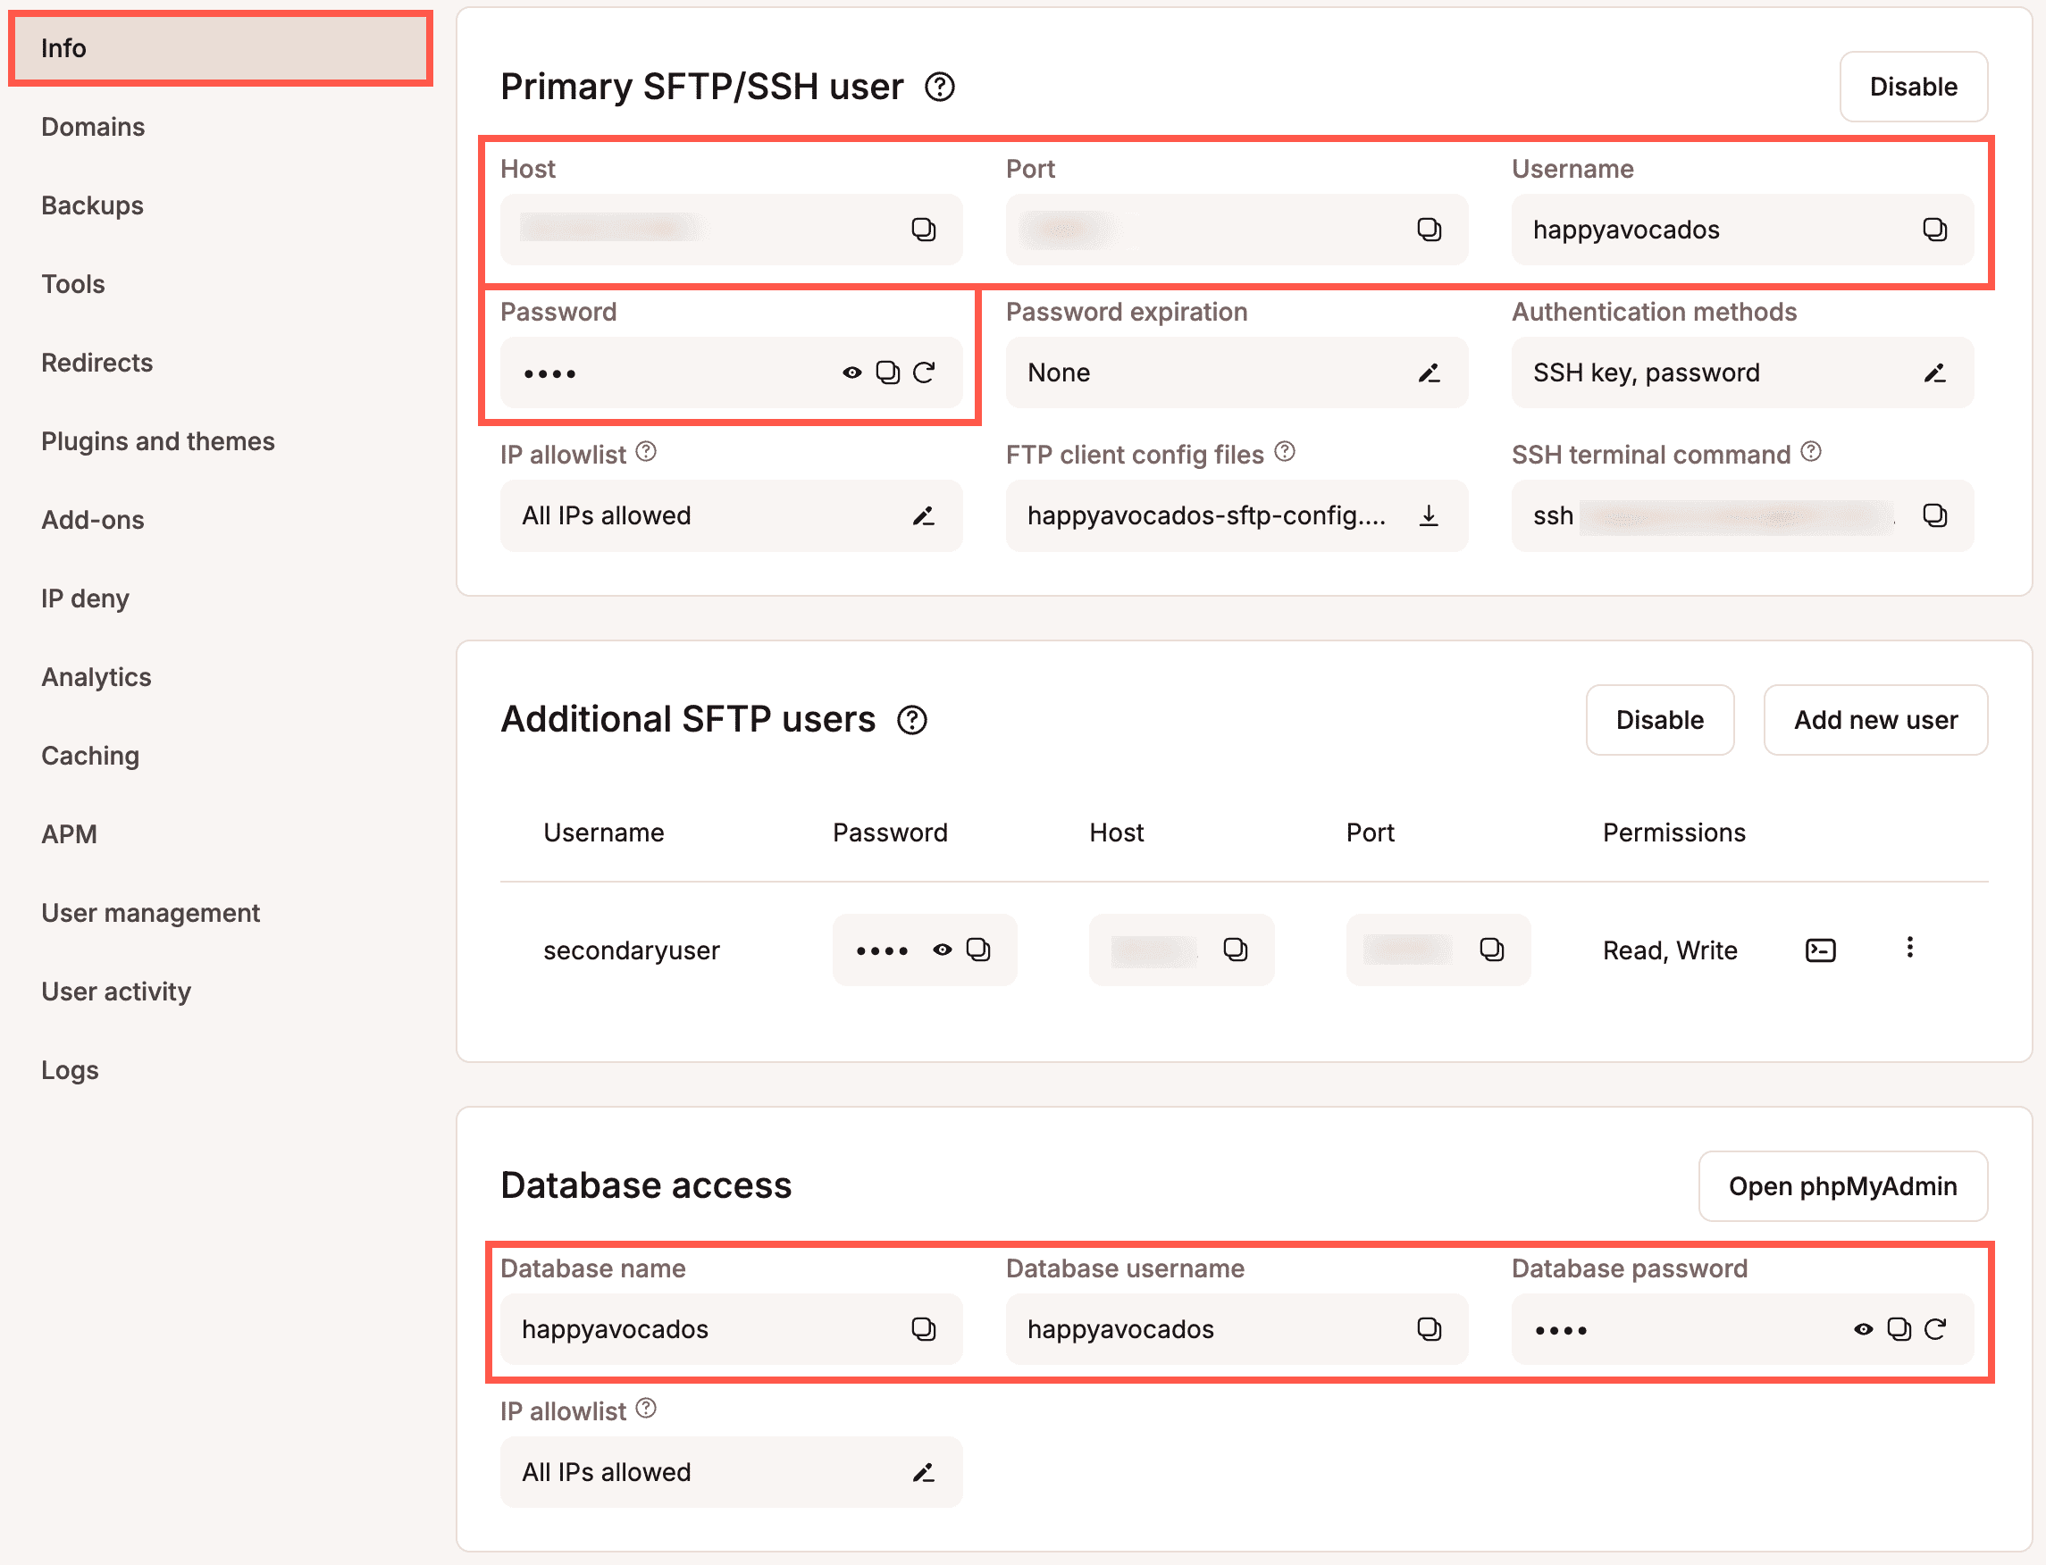Navigate to the Domains section

[x=92, y=127]
